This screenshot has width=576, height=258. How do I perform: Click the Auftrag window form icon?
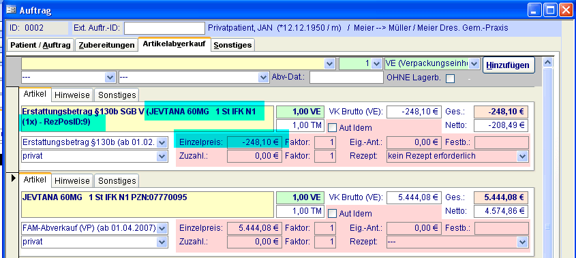click(x=11, y=10)
